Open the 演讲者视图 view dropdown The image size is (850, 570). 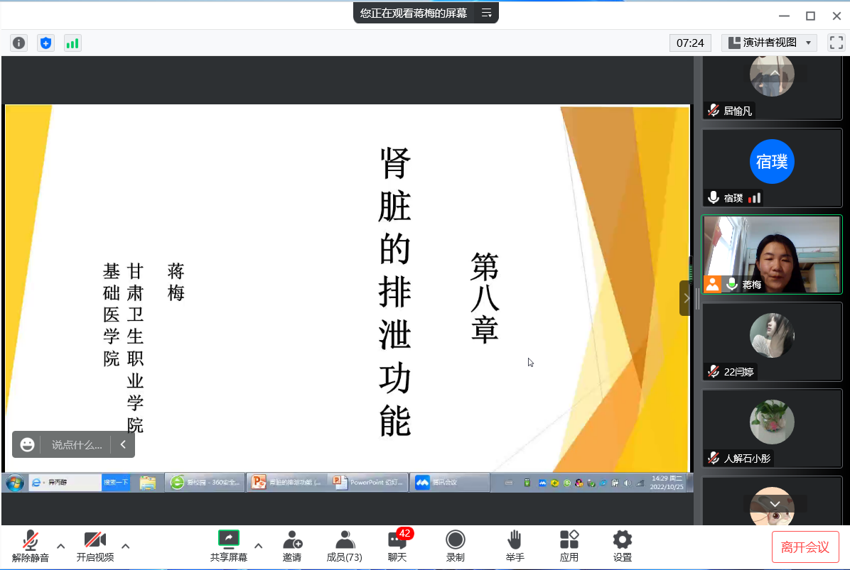click(x=769, y=43)
